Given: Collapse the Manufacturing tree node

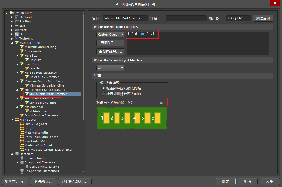Looking at the screenshot, I should pos(12,43).
